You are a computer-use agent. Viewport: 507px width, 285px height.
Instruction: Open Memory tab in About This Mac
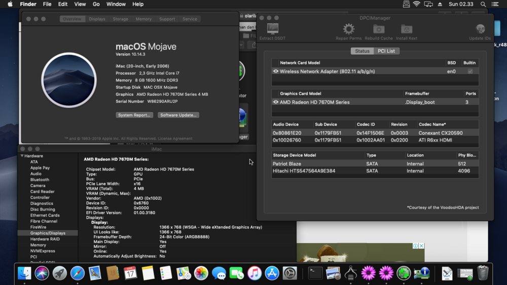tap(143, 19)
